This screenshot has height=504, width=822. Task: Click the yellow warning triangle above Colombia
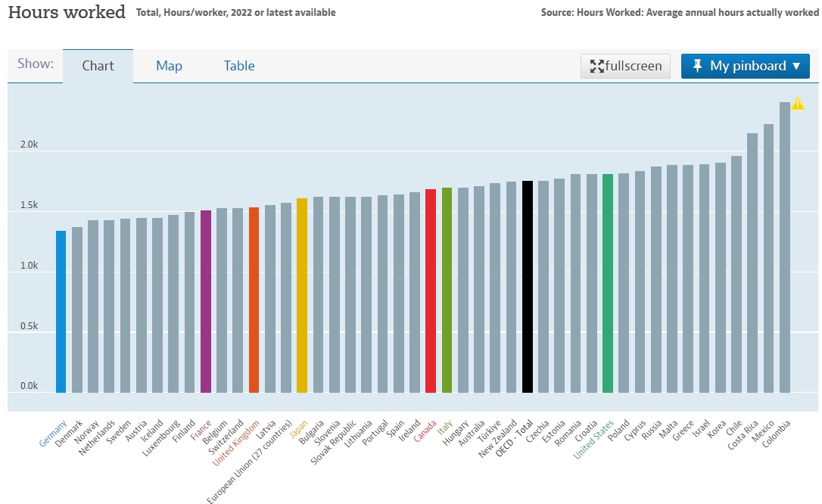coord(798,104)
